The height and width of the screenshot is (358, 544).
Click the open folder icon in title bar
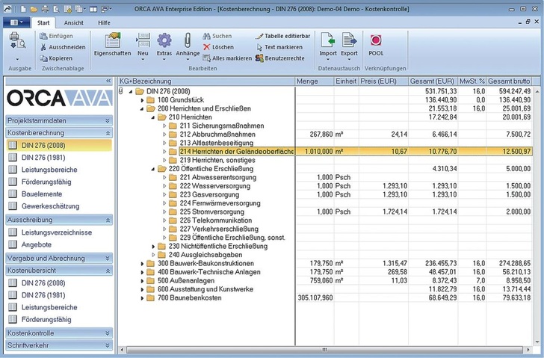tap(34, 9)
